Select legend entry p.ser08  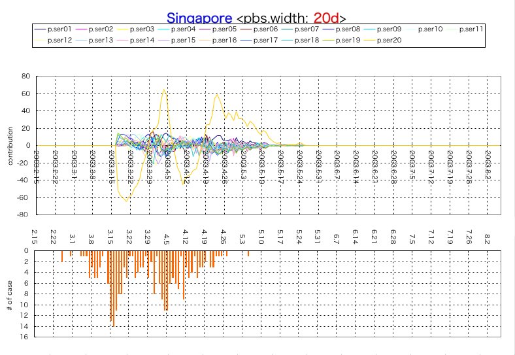tap(342, 29)
